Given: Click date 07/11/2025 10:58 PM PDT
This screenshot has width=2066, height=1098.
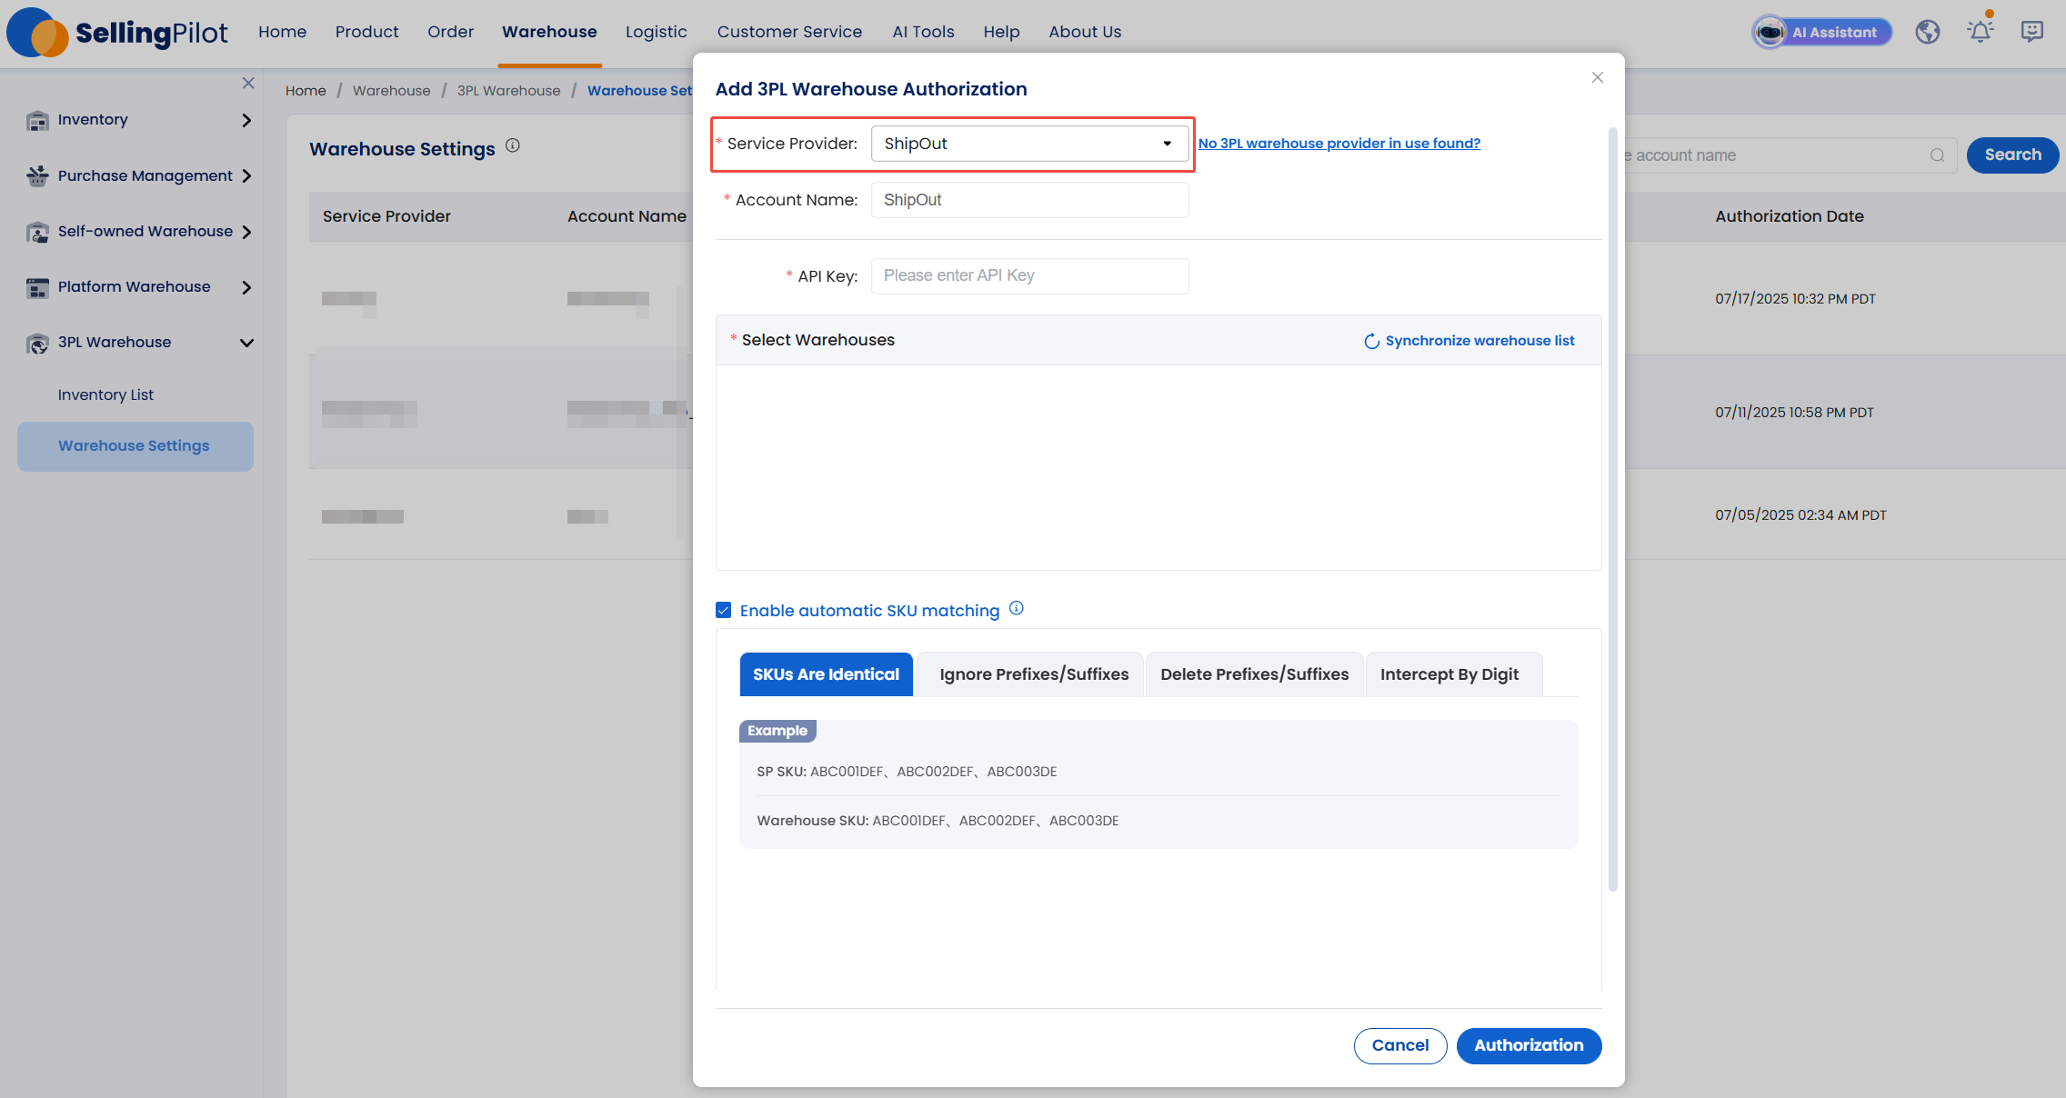Looking at the screenshot, I should [x=1794, y=413].
